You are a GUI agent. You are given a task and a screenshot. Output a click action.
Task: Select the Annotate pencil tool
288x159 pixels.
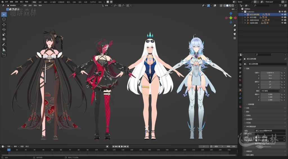(x=4, y=45)
